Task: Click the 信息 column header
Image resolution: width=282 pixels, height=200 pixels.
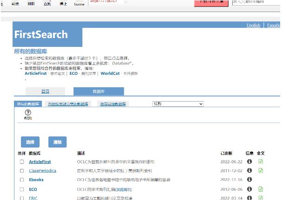Action: (249, 153)
